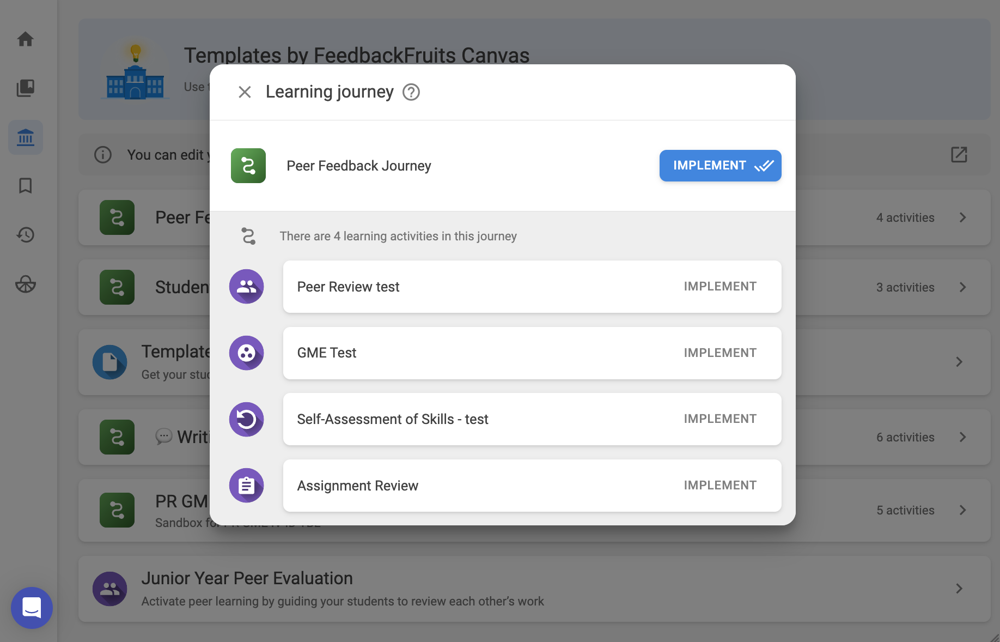Expand the row with 6 activities
The height and width of the screenshot is (642, 1000).
click(x=963, y=437)
